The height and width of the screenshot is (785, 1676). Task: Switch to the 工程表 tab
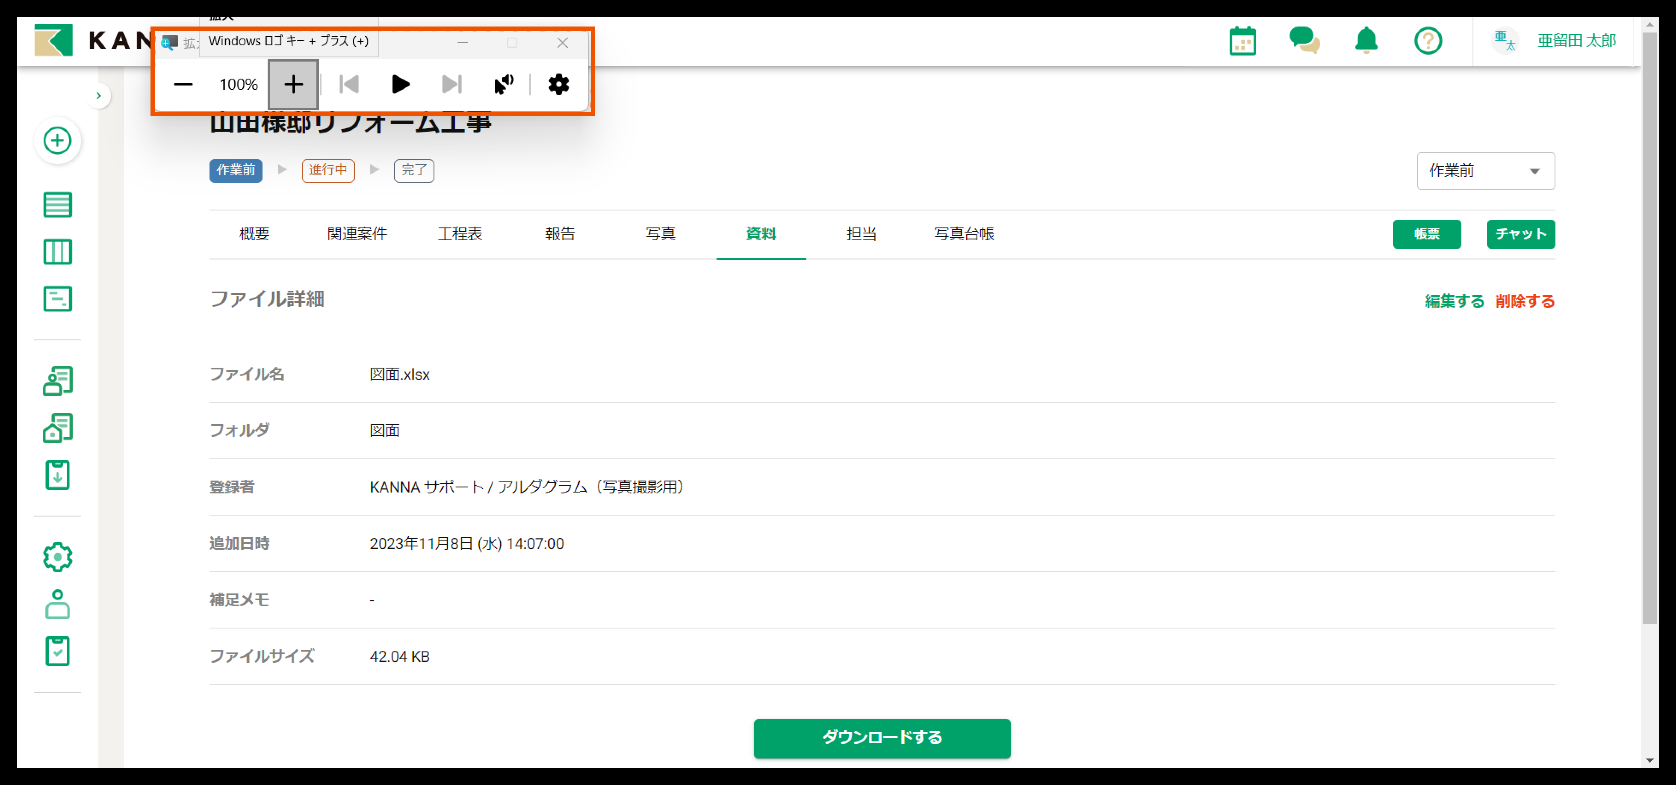[459, 234]
